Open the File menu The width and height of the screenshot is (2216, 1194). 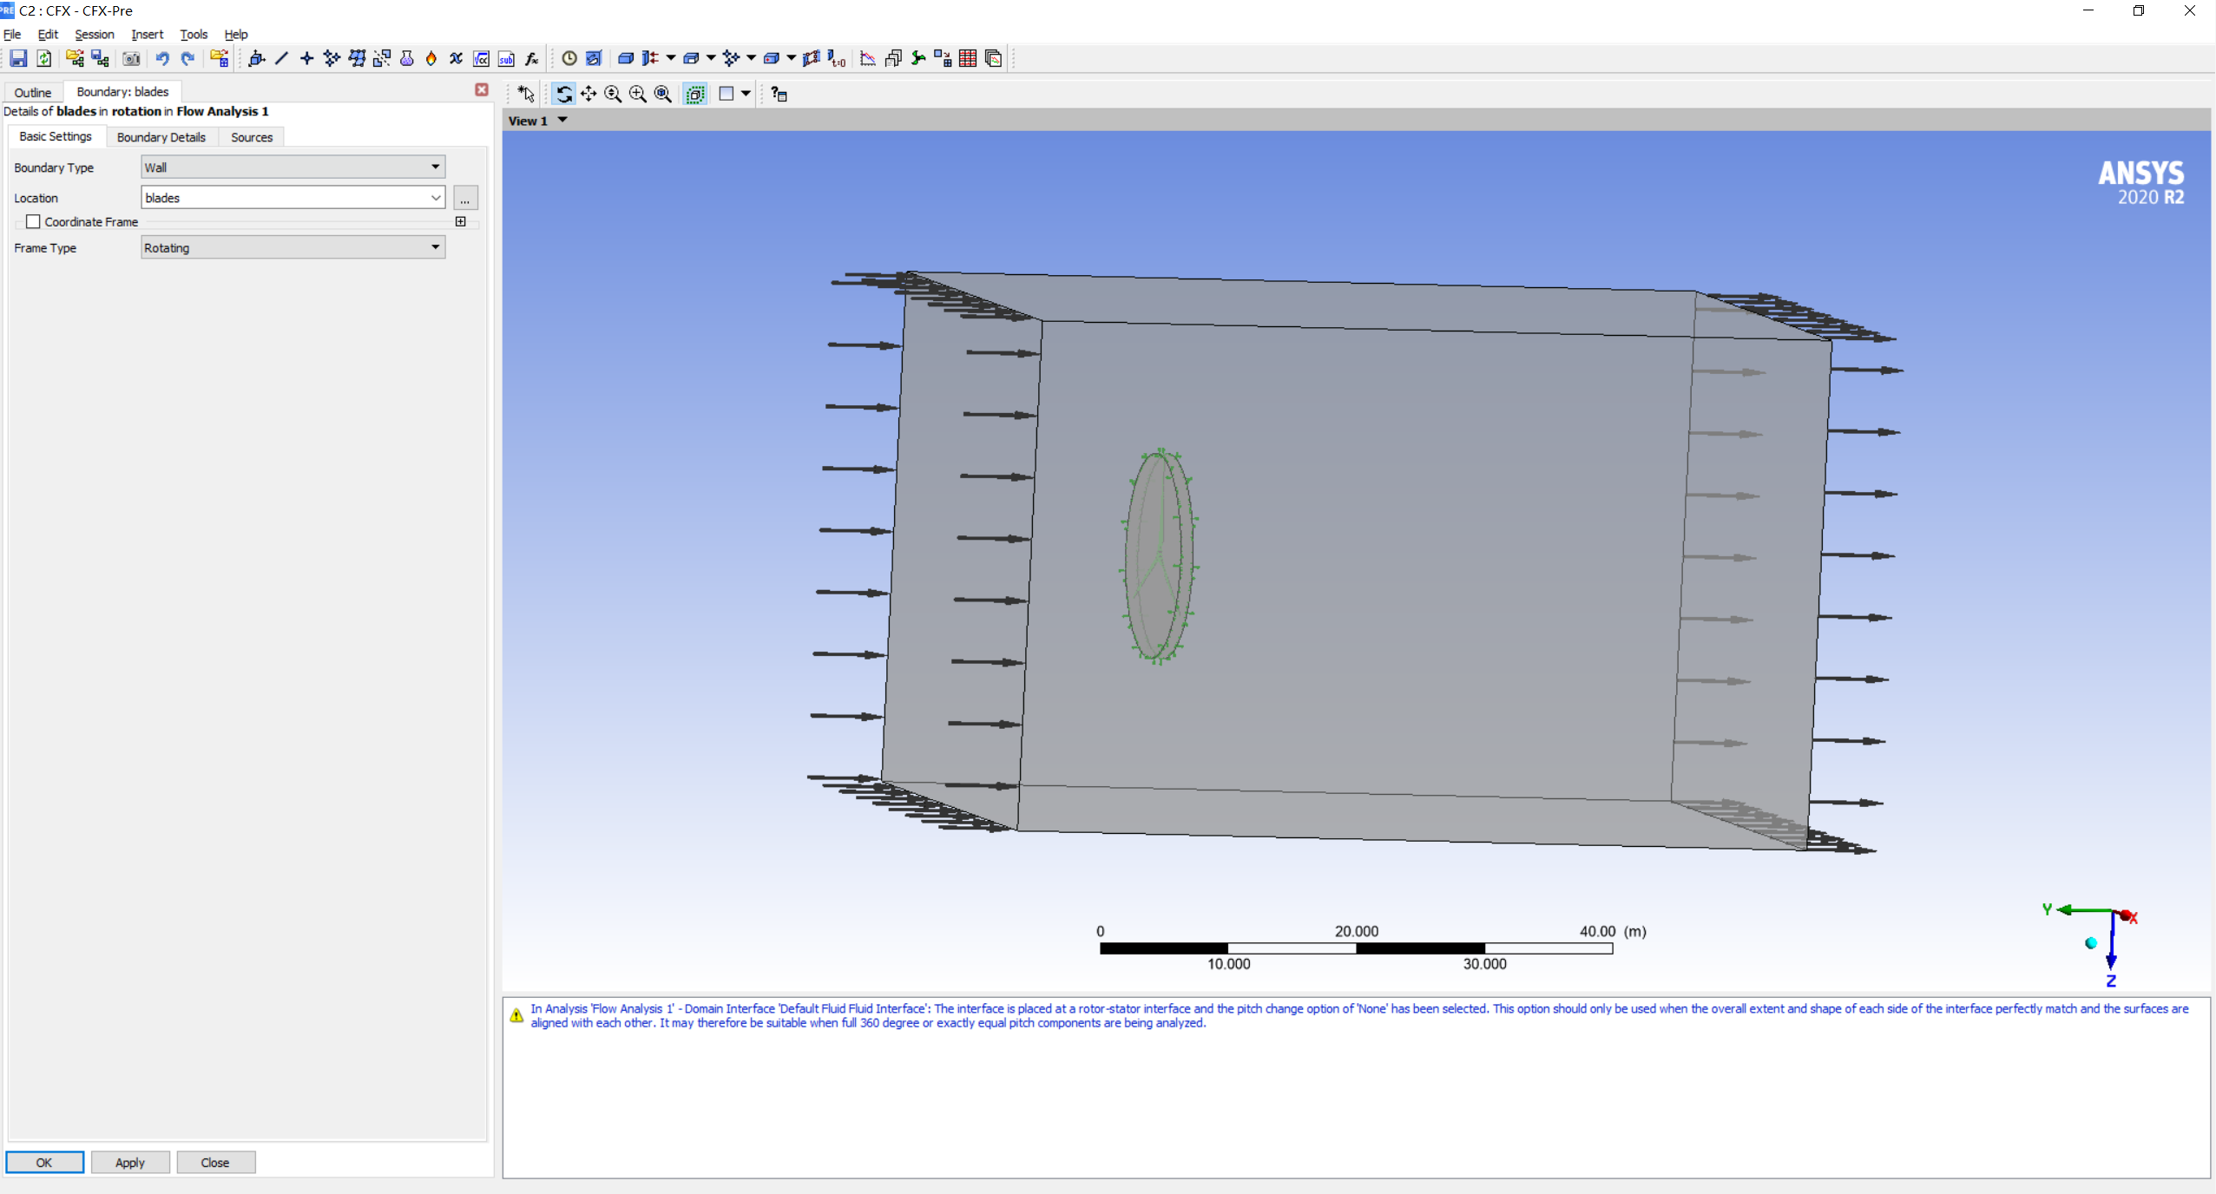click(x=12, y=34)
